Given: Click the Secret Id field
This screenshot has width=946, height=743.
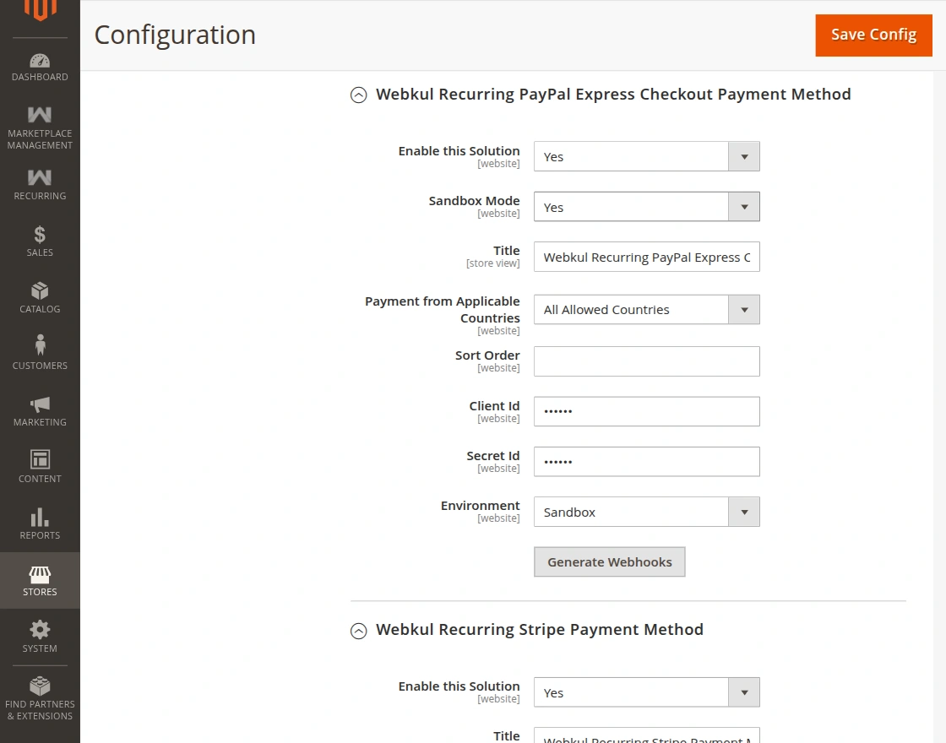Looking at the screenshot, I should 647,462.
